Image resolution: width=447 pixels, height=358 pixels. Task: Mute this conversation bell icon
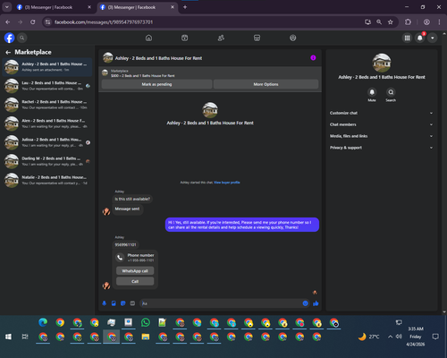372,92
